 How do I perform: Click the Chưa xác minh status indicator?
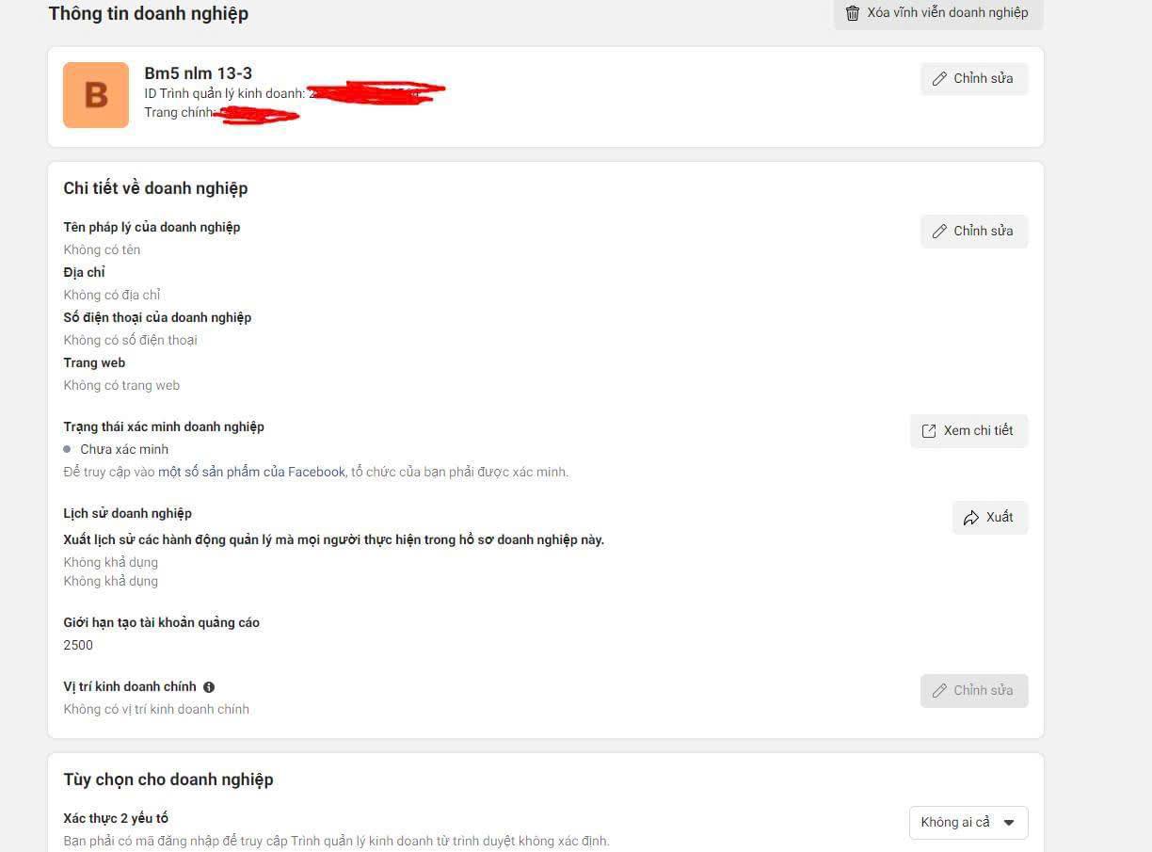(x=116, y=449)
